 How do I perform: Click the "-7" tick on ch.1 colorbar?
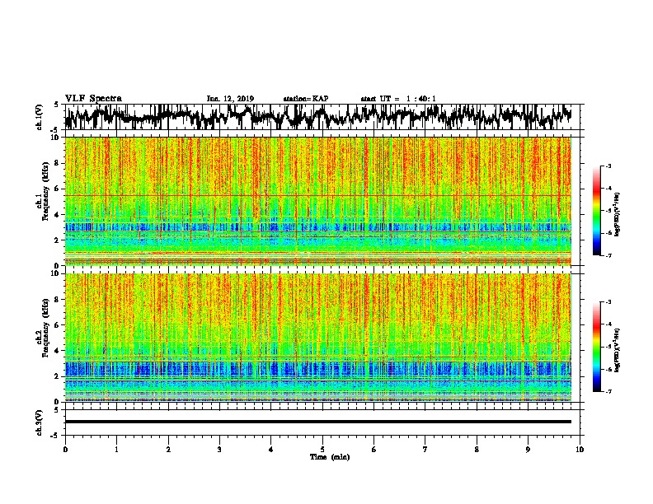[608, 255]
